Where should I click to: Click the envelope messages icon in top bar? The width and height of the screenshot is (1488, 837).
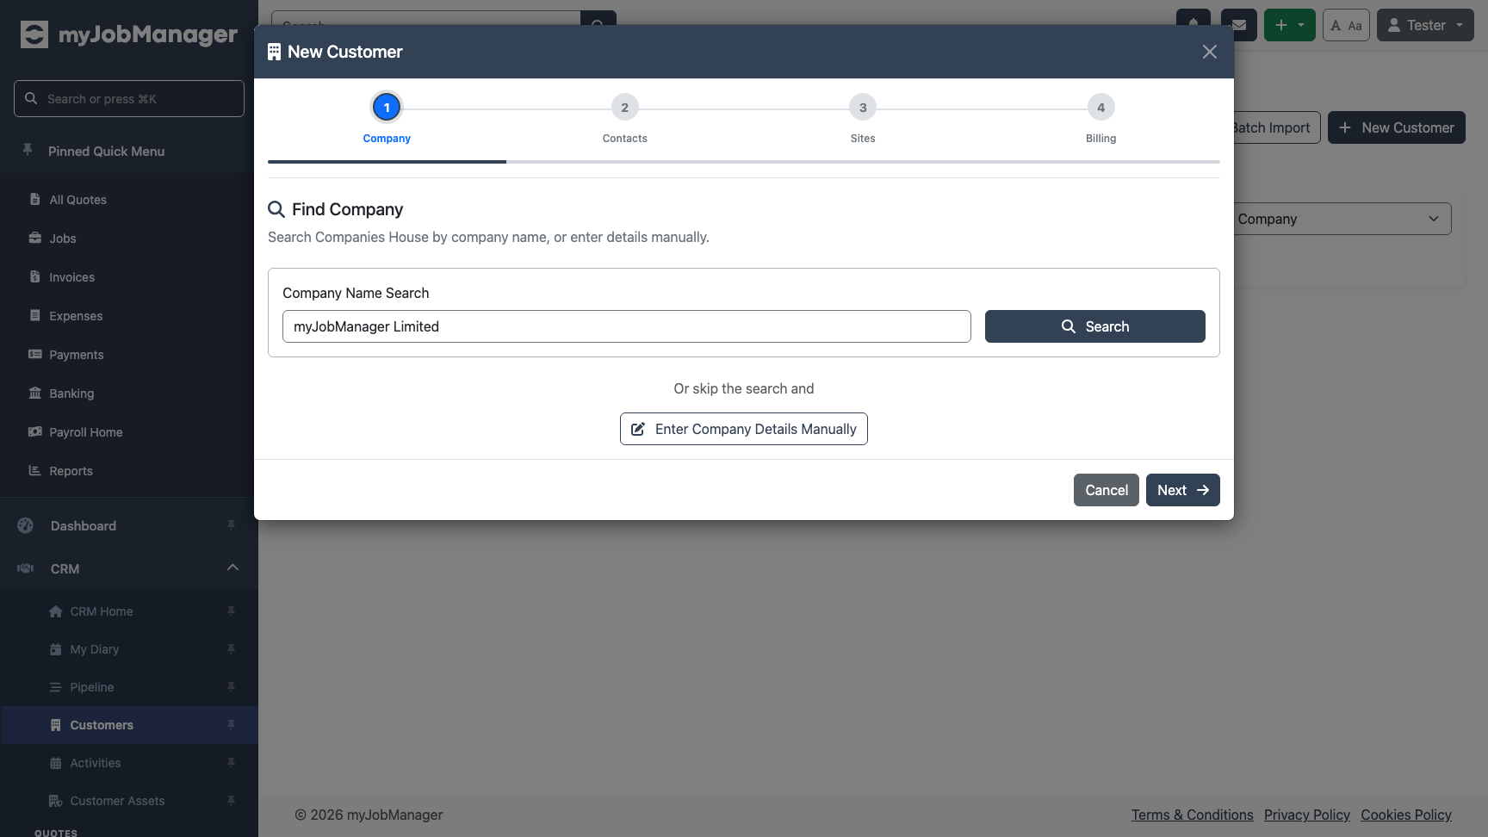pyautogui.click(x=1239, y=25)
